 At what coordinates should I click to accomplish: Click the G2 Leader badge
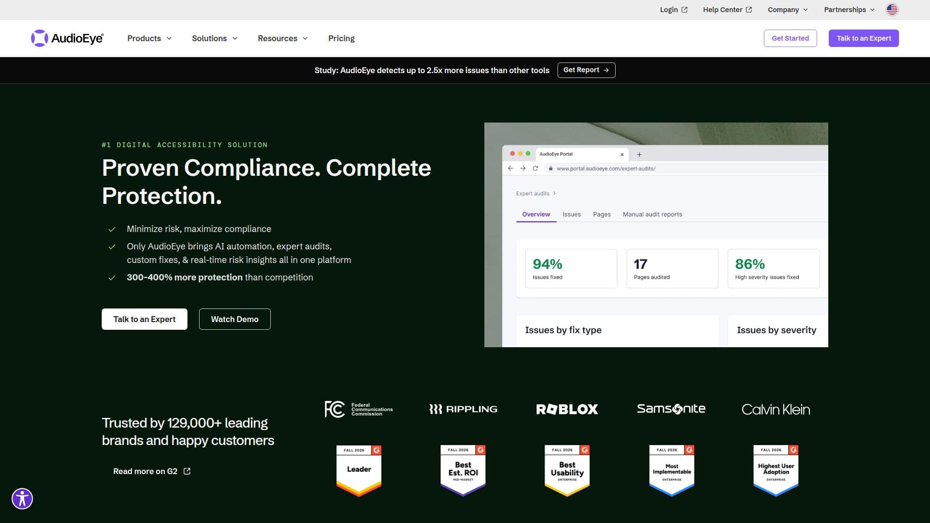359,471
